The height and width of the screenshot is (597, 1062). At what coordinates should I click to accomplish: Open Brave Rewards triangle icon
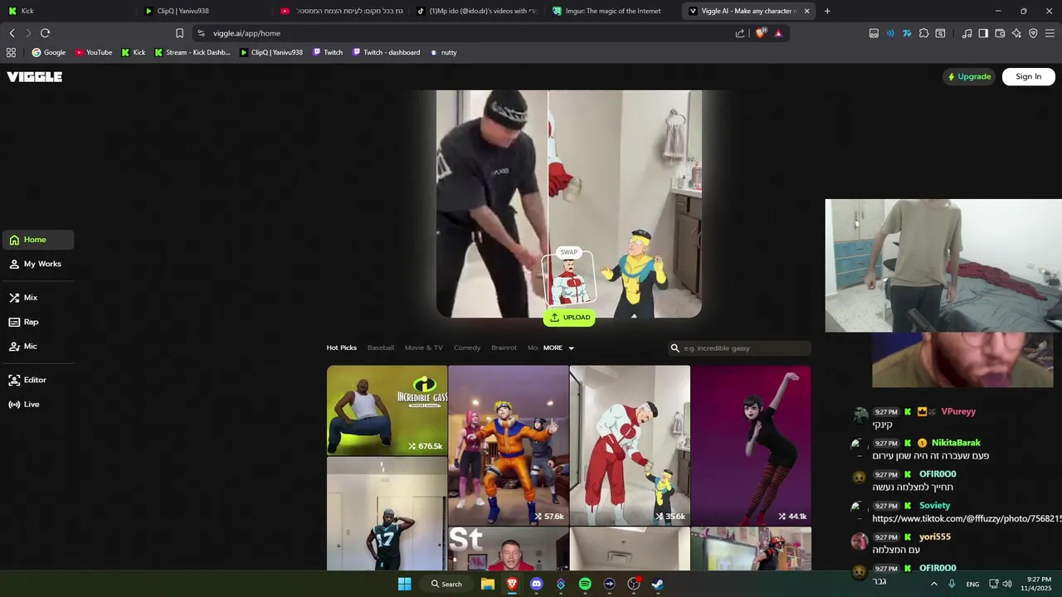(778, 33)
